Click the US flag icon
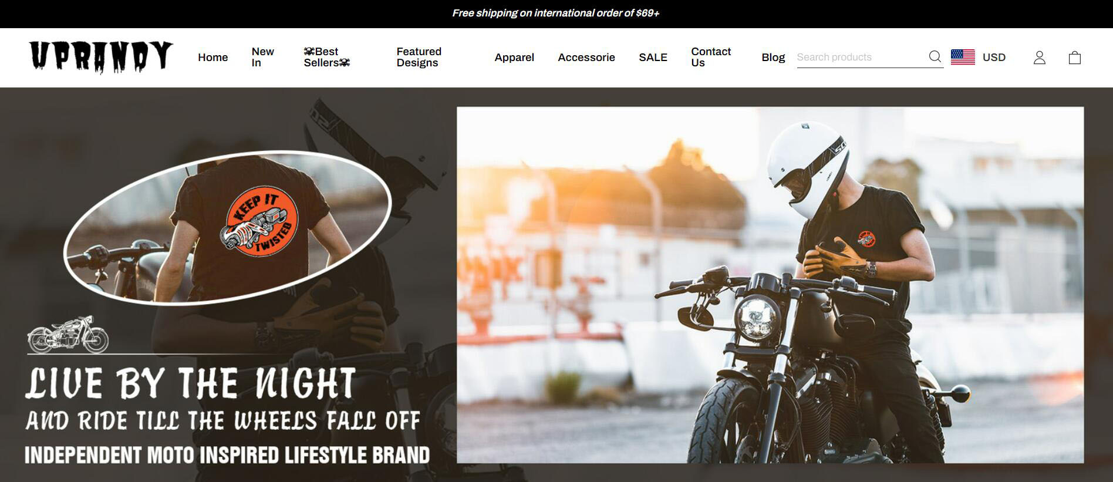 point(963,57)
